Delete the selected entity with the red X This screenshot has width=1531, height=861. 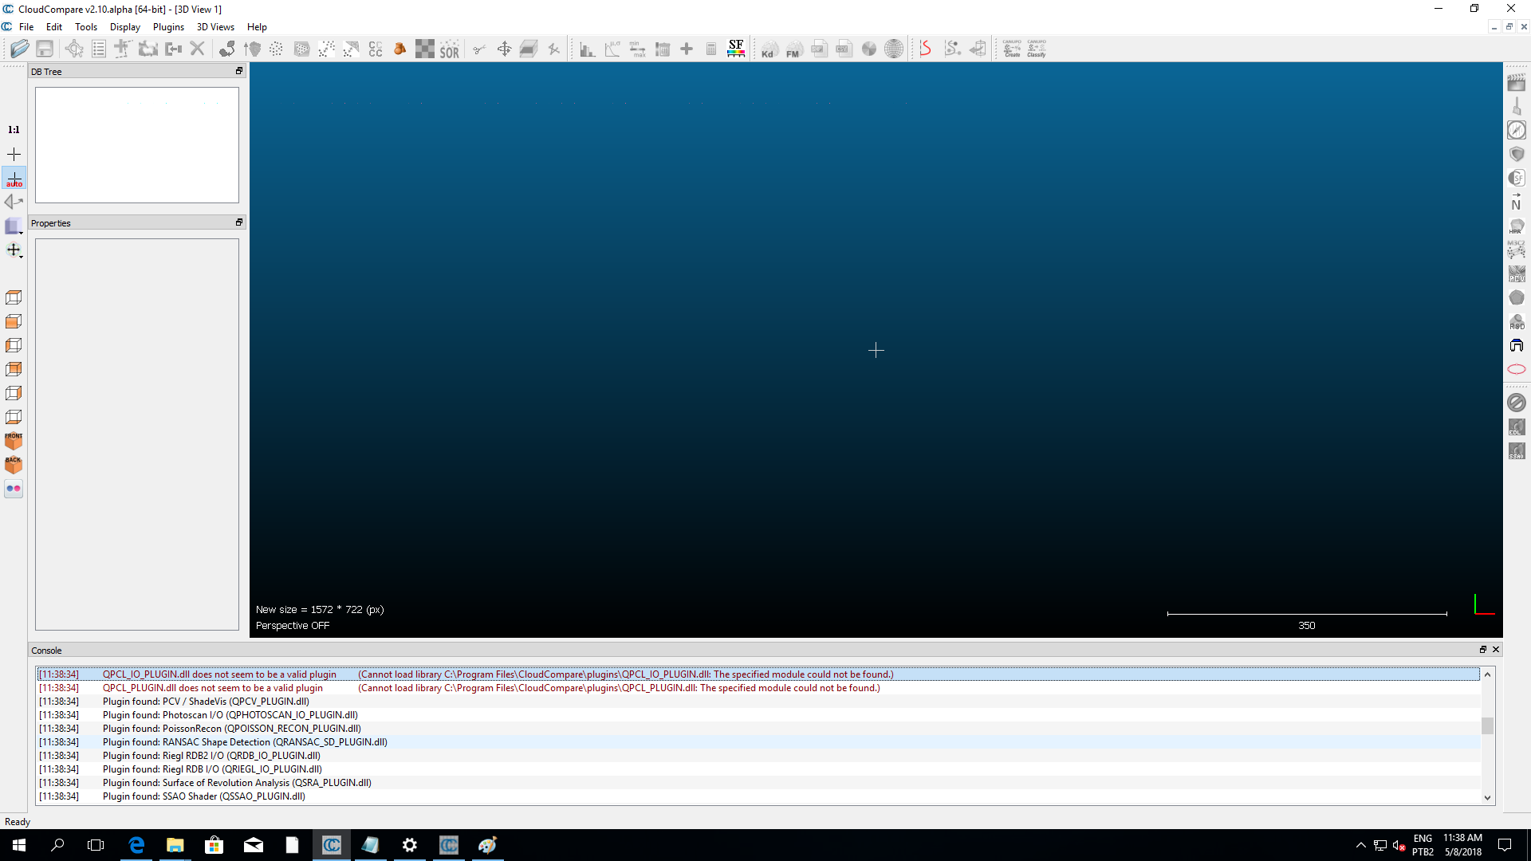[x=198, y=49]
